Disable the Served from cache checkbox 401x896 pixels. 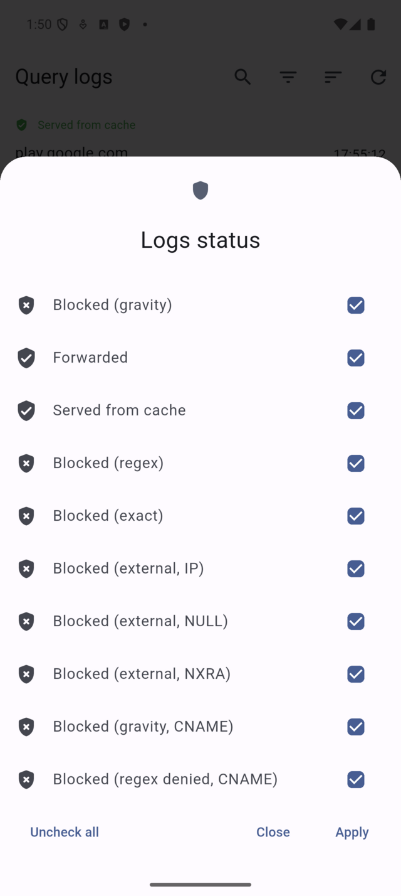[x=356, y=410]
